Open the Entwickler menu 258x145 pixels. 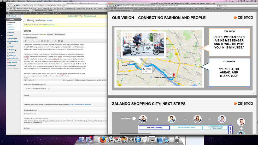coord(57,1)
